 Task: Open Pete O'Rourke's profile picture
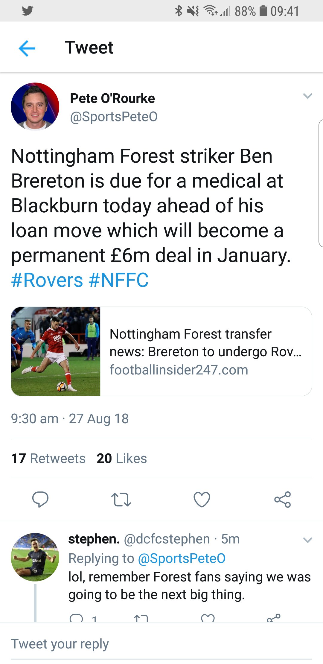pos(35,107)
